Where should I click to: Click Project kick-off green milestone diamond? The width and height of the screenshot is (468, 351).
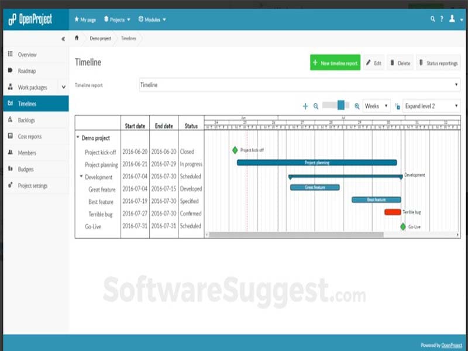[x=235, y=150]
